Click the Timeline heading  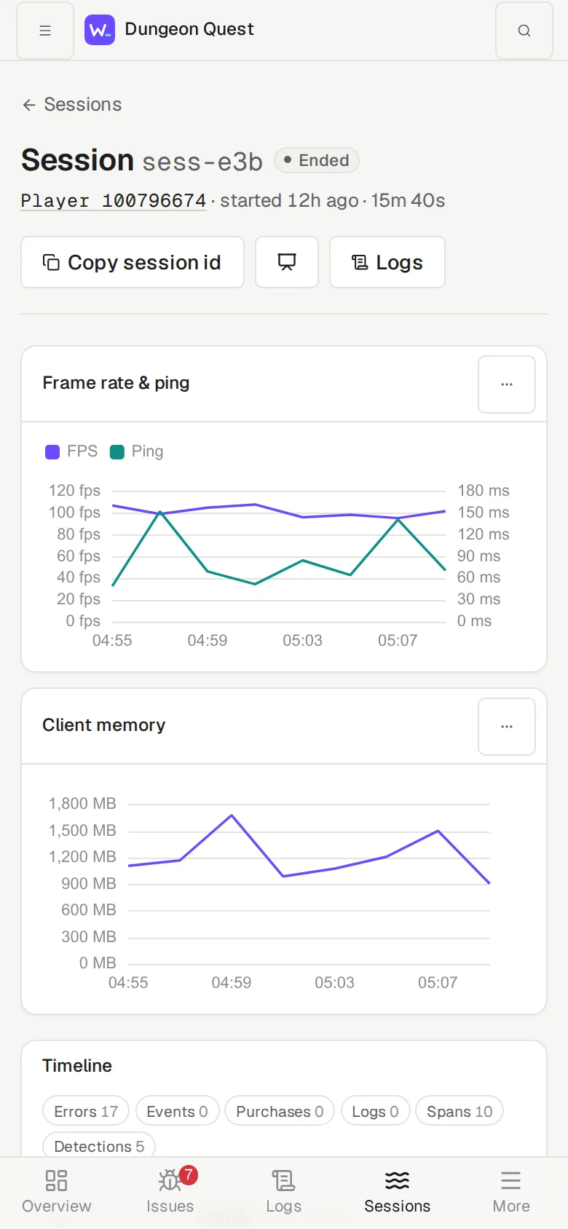tap(77, 1066)
